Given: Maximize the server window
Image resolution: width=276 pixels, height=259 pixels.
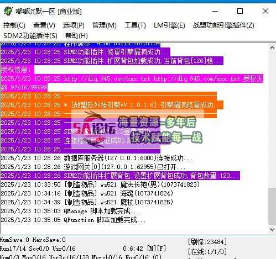Looking at the screenshot, I should pos(240,11).
